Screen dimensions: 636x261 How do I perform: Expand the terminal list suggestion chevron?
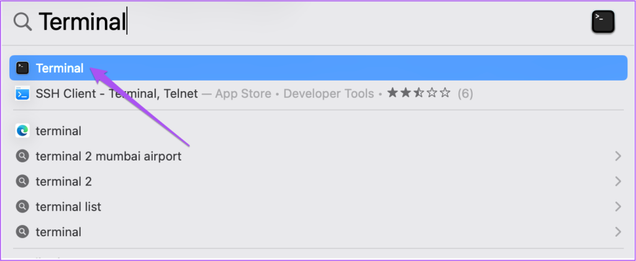click(618, 207)
